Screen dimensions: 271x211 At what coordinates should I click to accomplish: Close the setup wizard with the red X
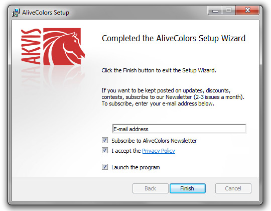(x=247, y=11)
